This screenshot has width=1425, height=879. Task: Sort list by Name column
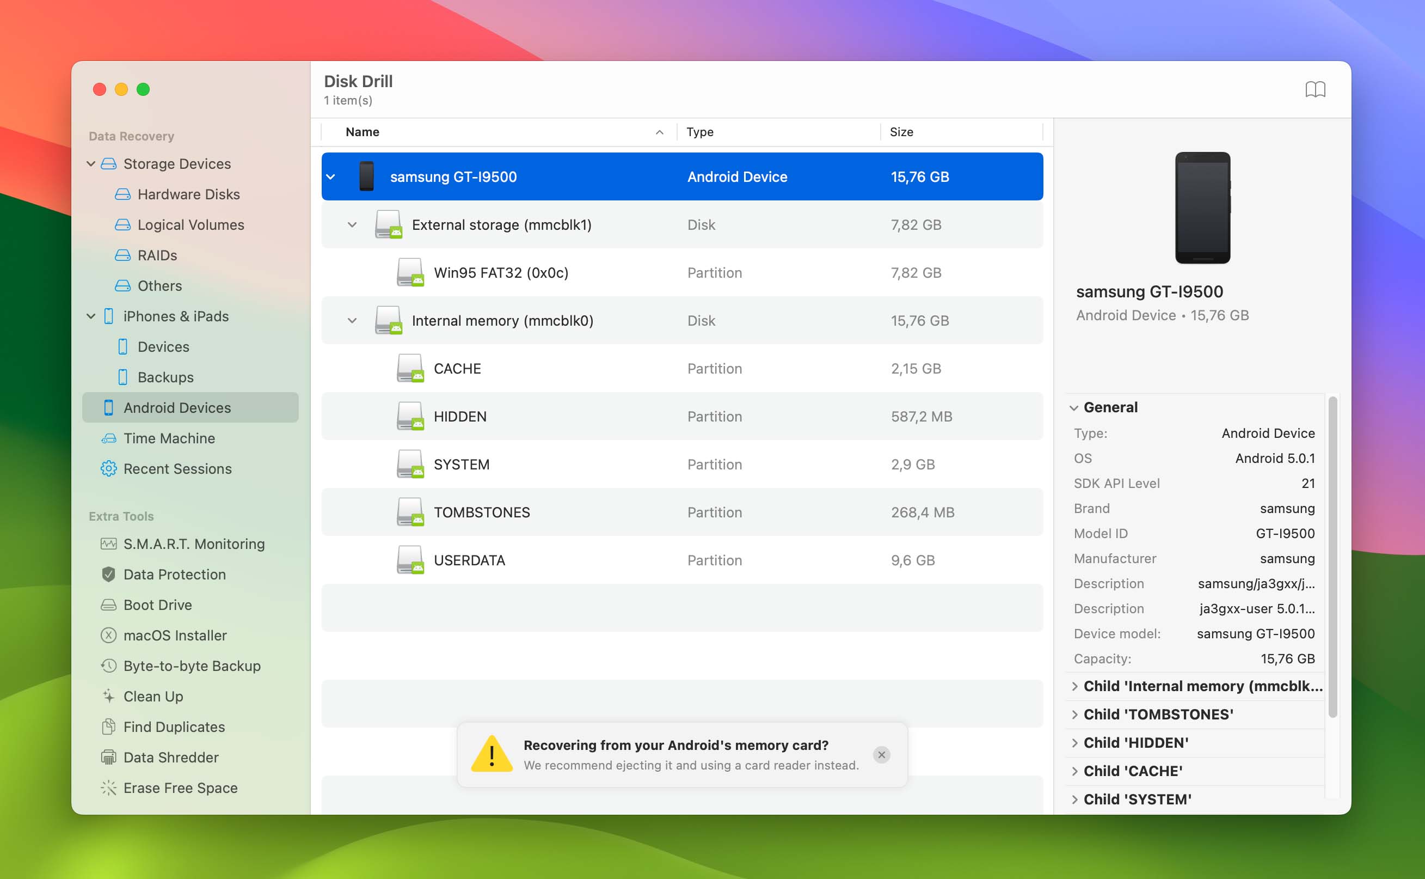click(x=500, y=132)
